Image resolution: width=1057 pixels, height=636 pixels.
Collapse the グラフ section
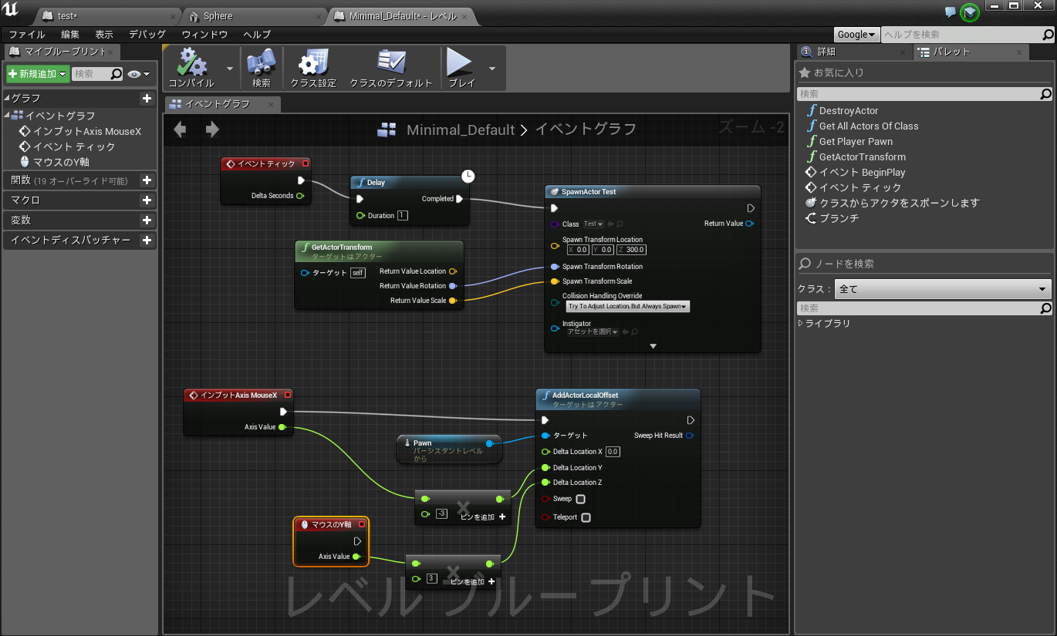pos(7,99)
